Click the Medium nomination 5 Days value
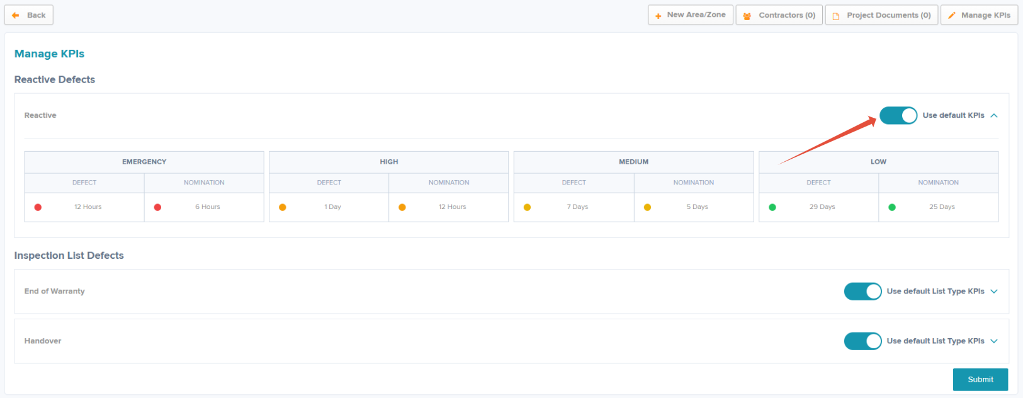This screenshot has height=398, width=1023. (x=697, y=207)
